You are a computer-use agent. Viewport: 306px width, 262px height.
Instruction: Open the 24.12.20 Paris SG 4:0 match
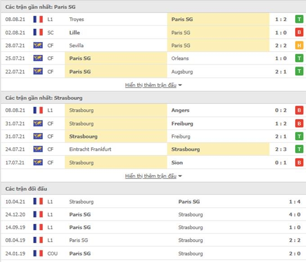[153, 214]
